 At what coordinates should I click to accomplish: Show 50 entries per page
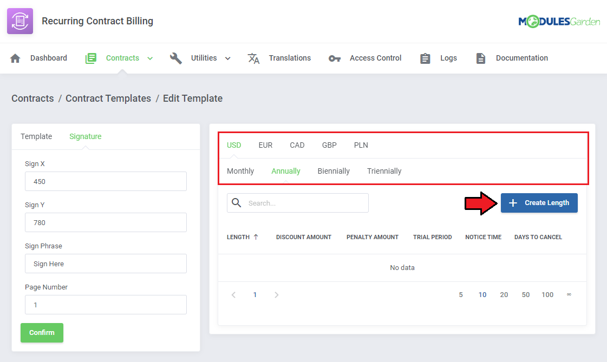click(526, 295)
